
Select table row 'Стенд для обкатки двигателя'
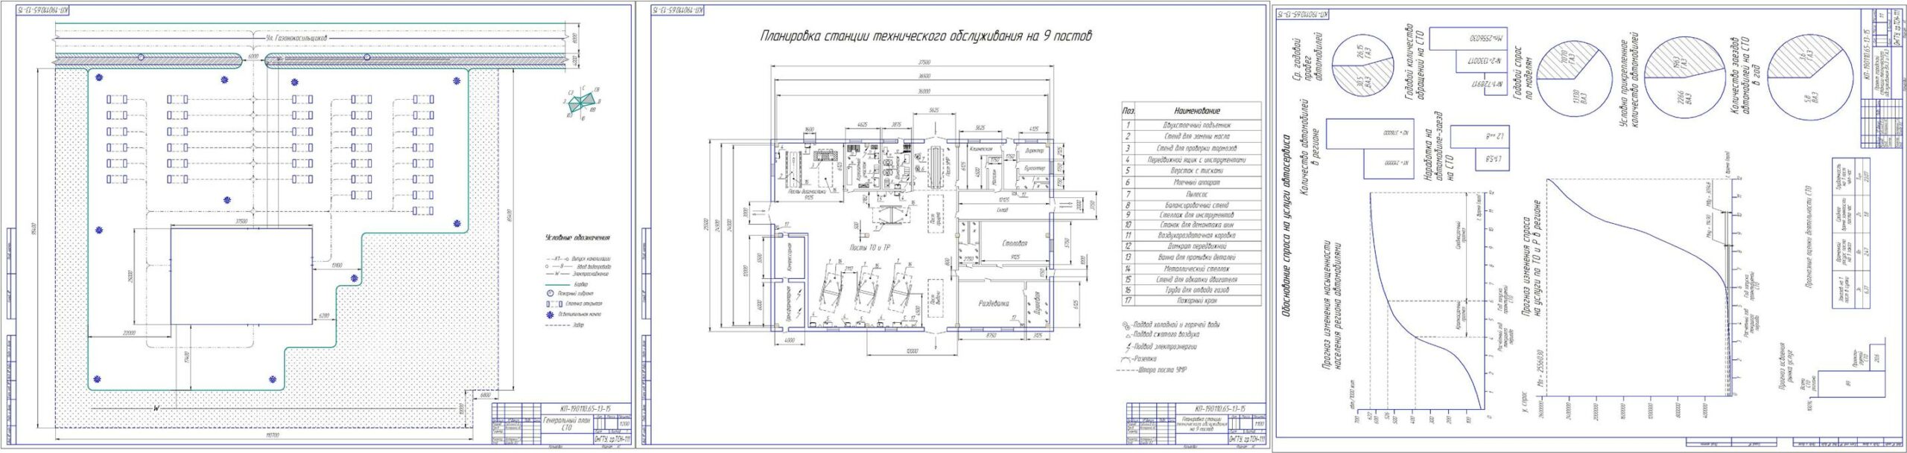[x=1191, y=280]
